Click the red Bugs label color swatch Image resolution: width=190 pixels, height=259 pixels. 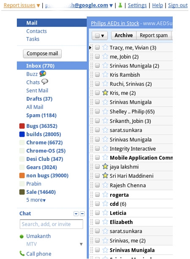[22, 126]
